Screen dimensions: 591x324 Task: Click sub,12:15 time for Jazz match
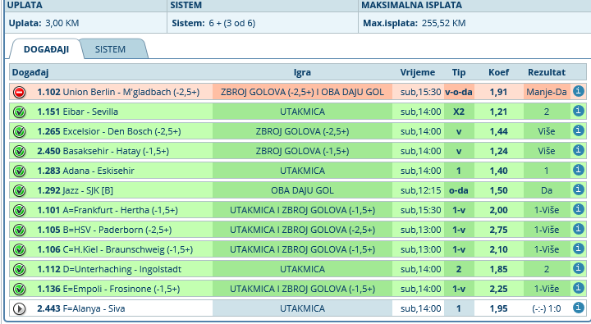420,190
